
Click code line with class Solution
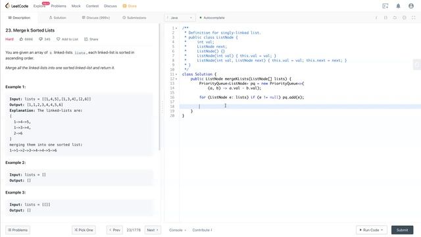(199, 74)
